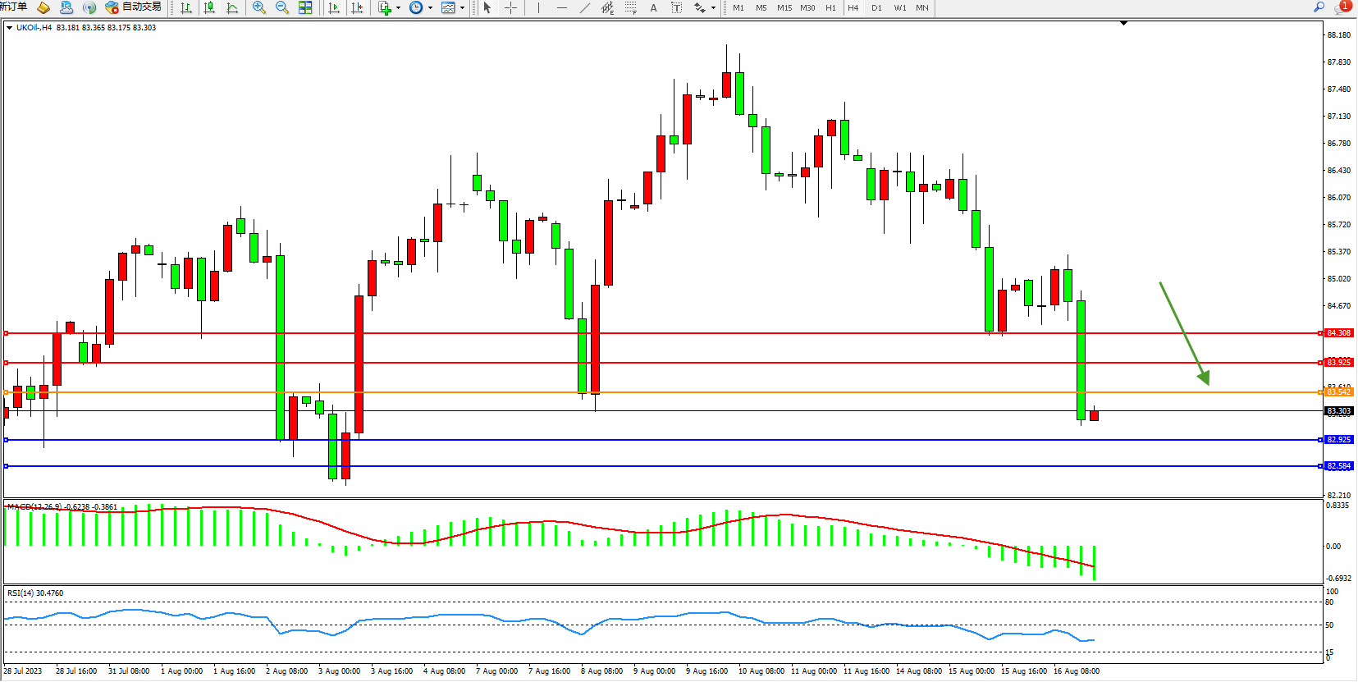
Task: Click the 新订单 new order button
Action: (13, 7)
